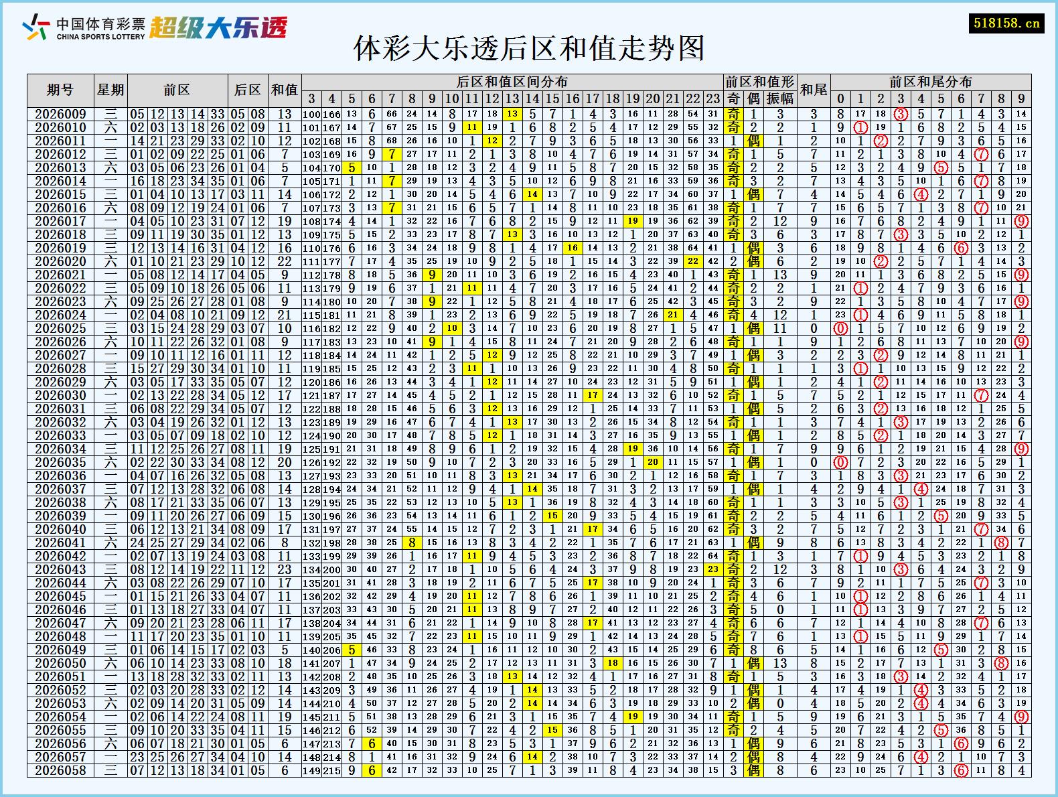Click issue number 2026049
This screenshot has width=1058, height=797.
click(60, 650)
